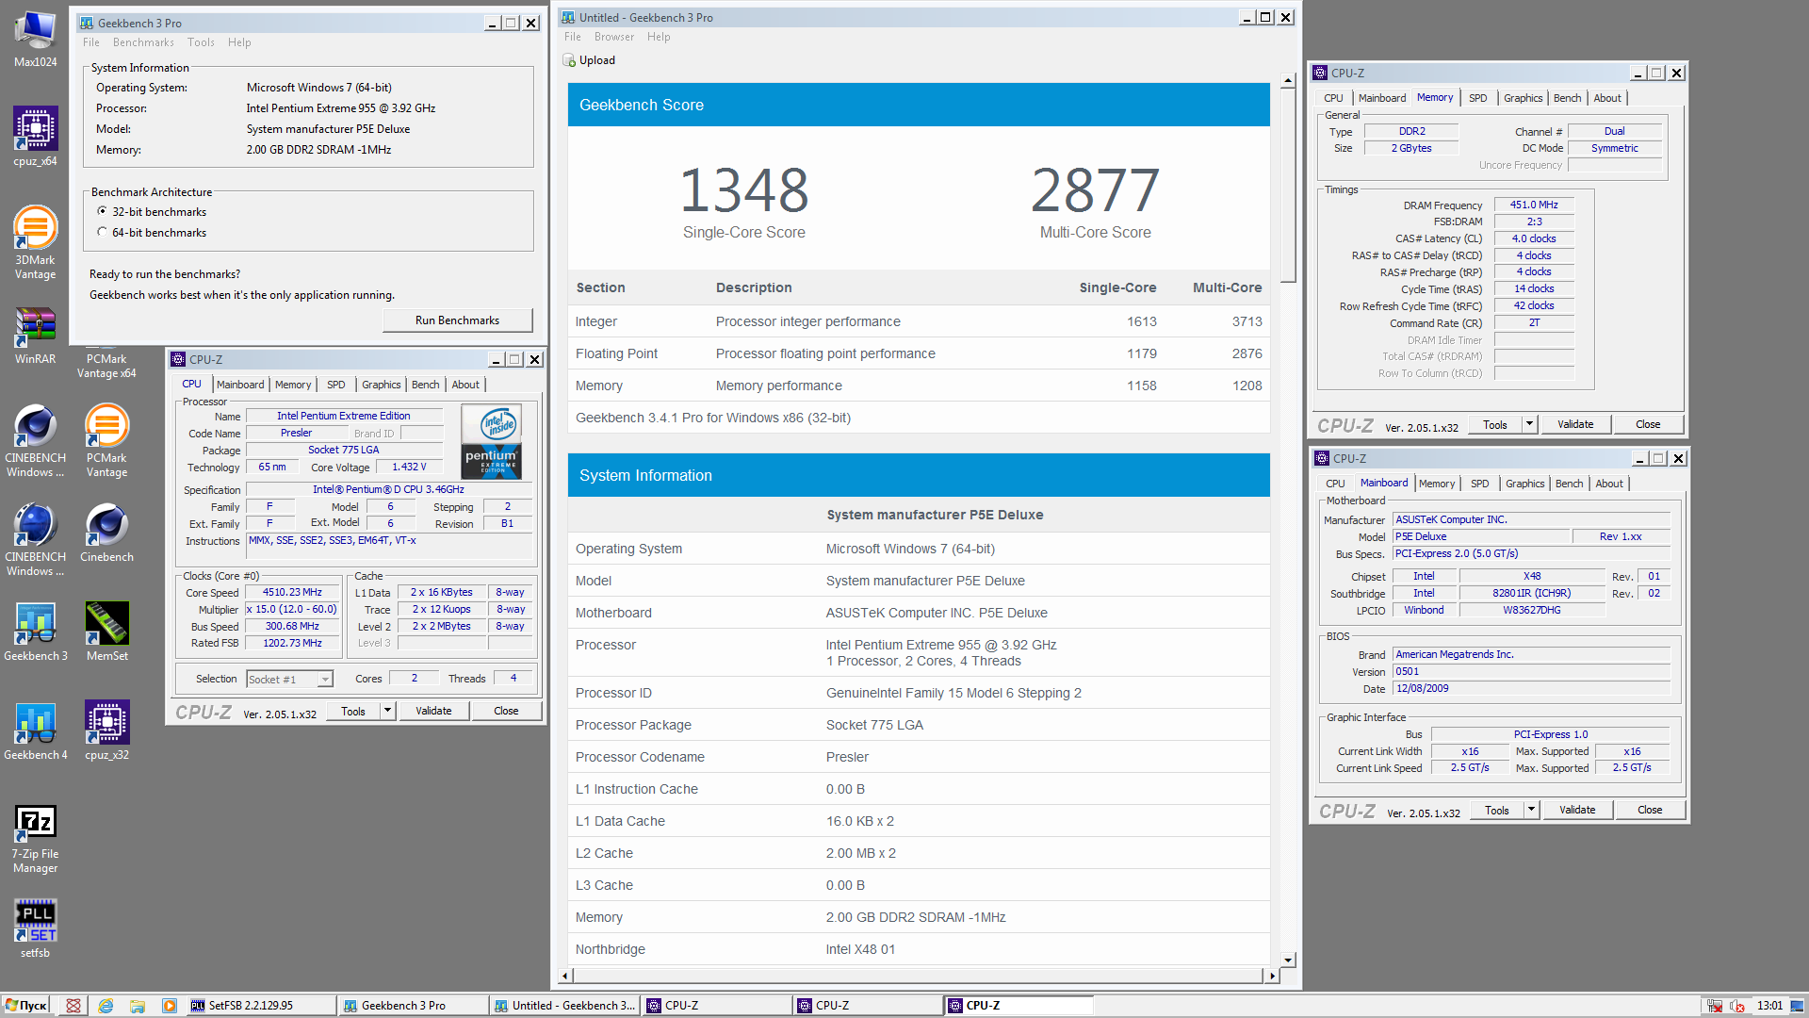Image resolution: width=1809 pixels, height=1018 pixels.
Task: Open the Windows Explorer folder quick launch icon
Action: click(x=138, y=1006)
